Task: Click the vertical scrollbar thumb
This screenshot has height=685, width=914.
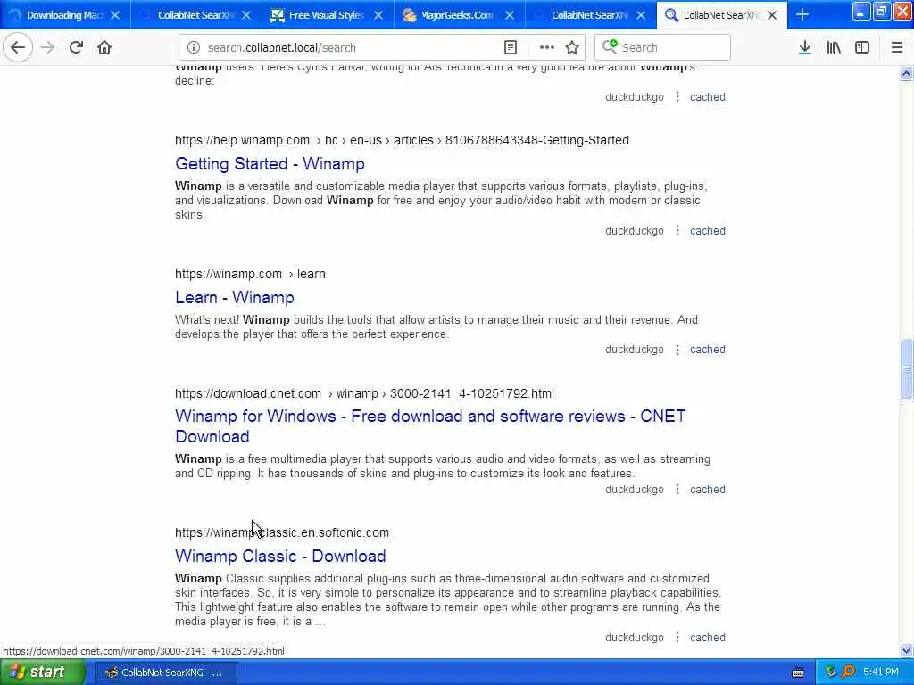Action: click(x=906, y=369)
